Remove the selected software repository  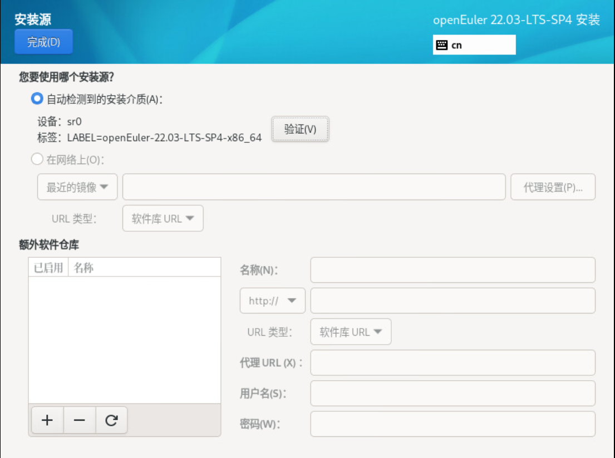click(80, 420)
